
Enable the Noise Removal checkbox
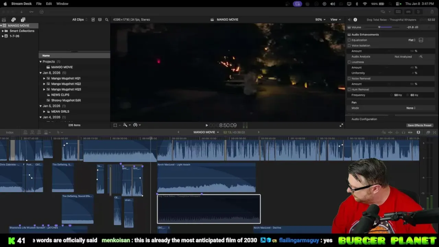(349, 79)
